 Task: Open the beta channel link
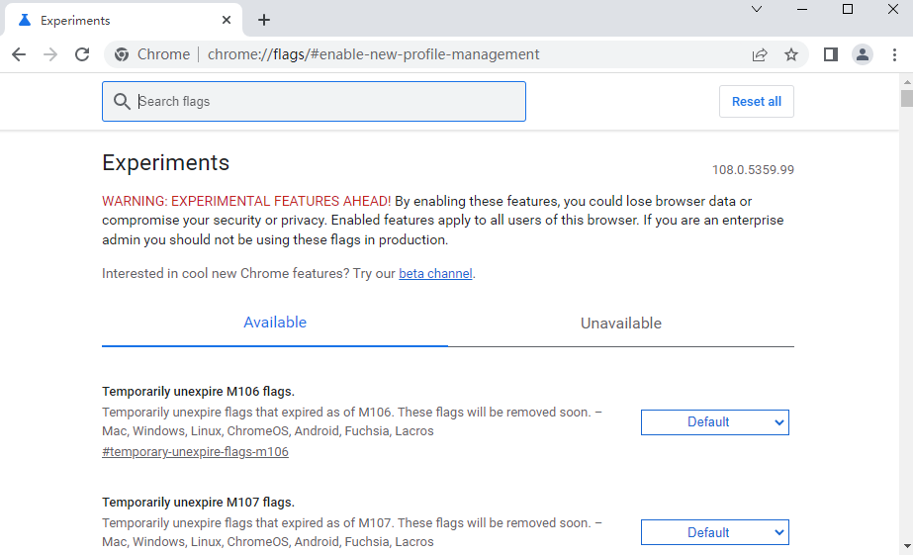coord(435,274)
